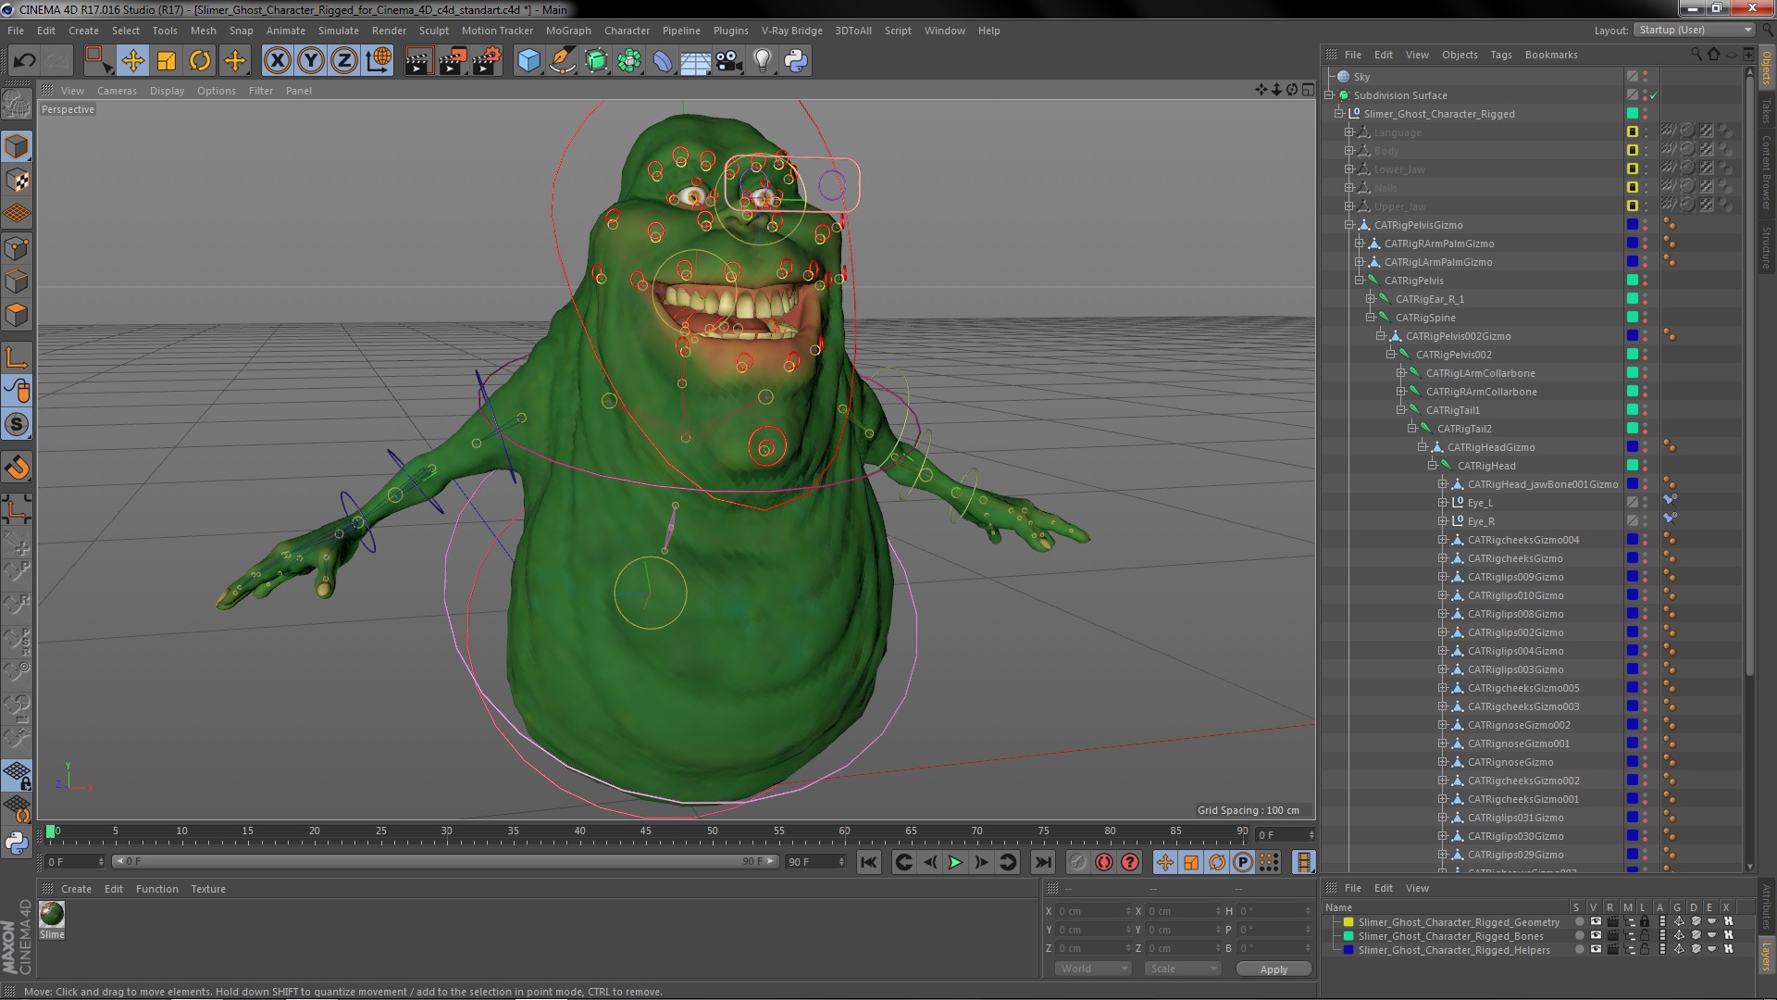The height and width of the screenshot is (1000, 1777).
Task: Click the Apply button
Action: (x=1274, y=969)
